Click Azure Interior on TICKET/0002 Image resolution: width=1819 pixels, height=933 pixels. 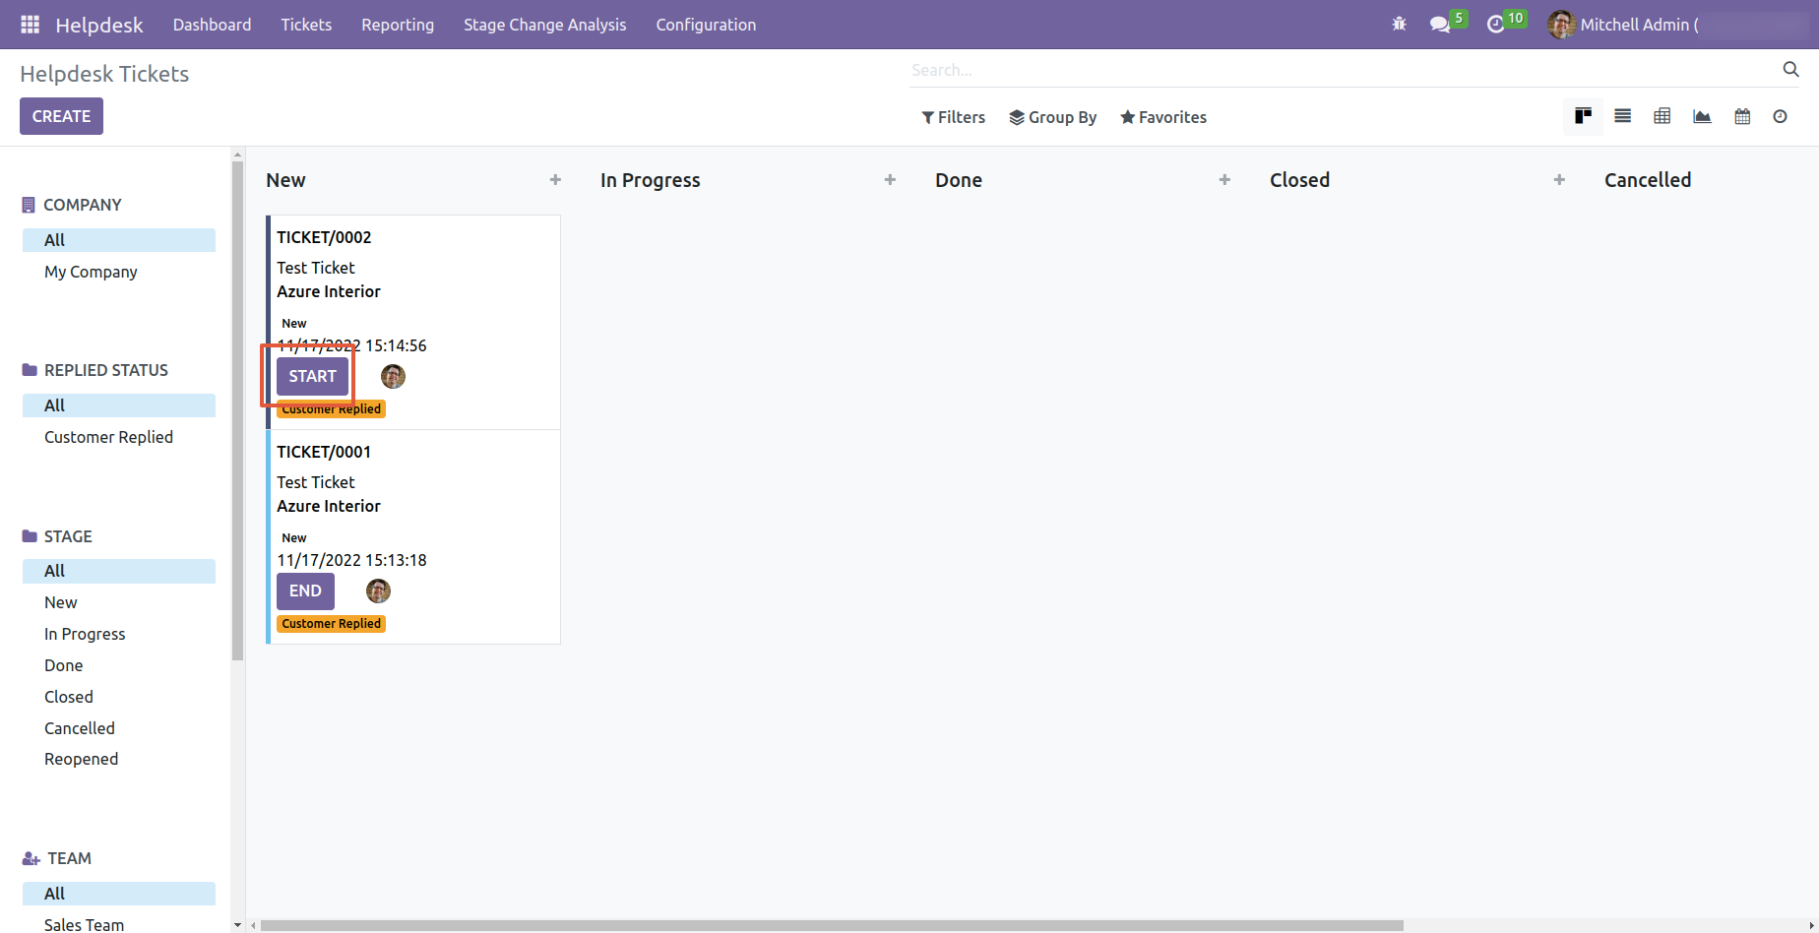point(329,291)
